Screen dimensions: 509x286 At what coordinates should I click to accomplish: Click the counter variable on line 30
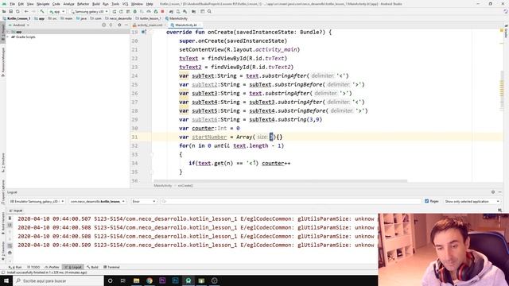(204, 129)
